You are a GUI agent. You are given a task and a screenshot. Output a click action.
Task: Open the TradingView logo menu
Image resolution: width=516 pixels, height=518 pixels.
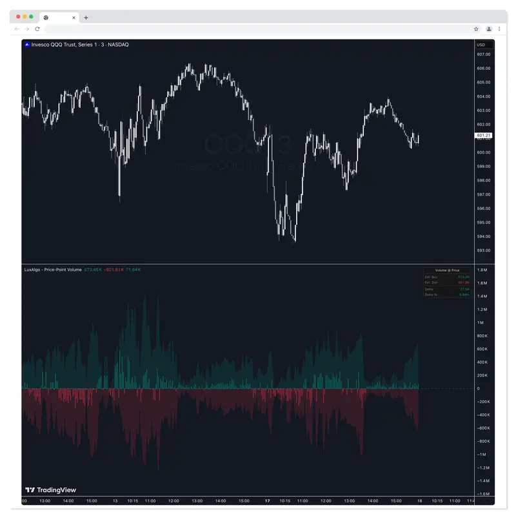tap(30, 490)
